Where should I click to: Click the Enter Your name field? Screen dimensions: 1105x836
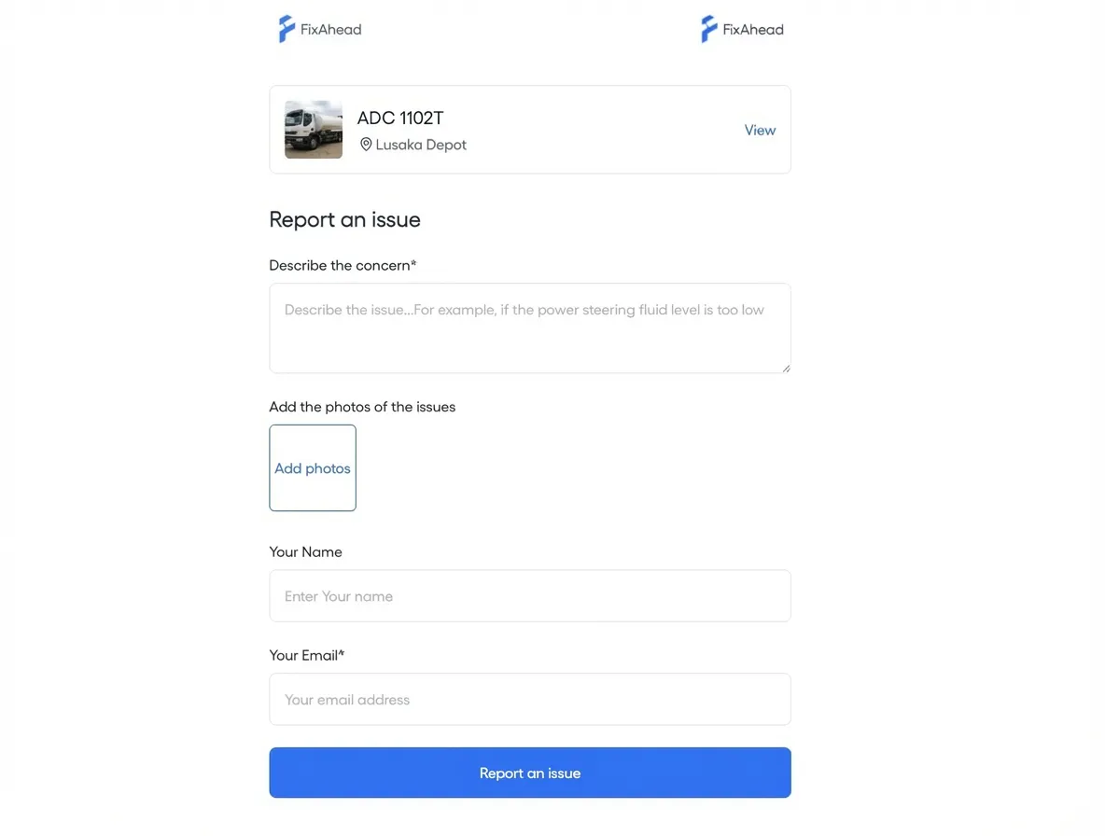pos(529,595)
